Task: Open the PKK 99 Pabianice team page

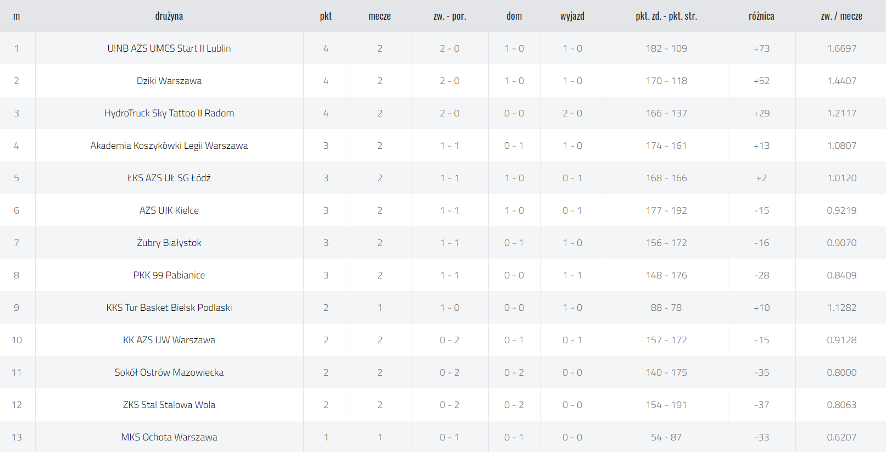Action: pyautogui.click(x=169, y=275)
